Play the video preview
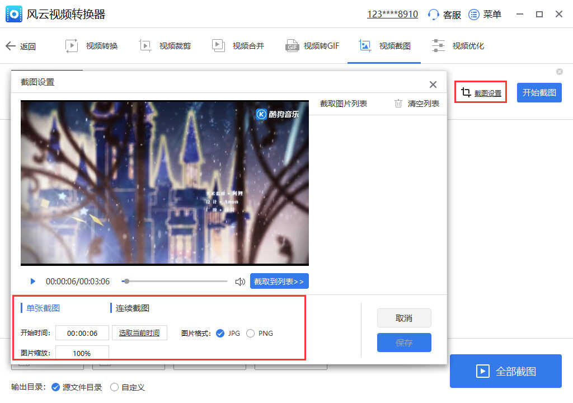The image size is (573, 403). coord(32,281)
